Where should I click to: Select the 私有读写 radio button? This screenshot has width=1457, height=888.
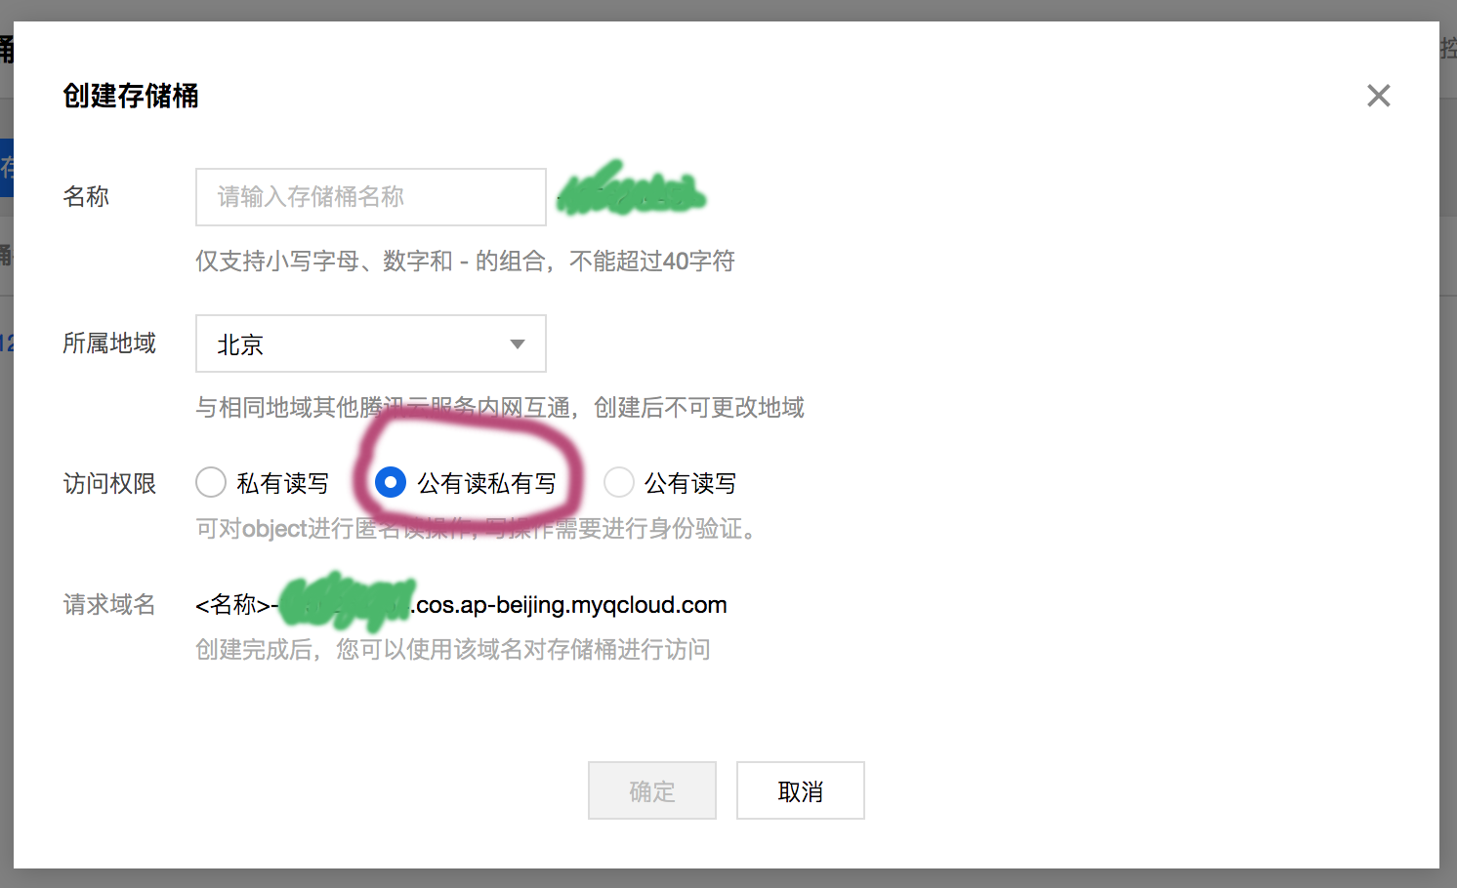[x=211, y=482]
